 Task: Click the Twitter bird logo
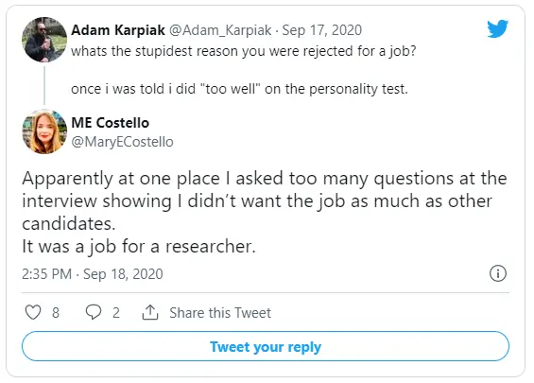[497, 28]
